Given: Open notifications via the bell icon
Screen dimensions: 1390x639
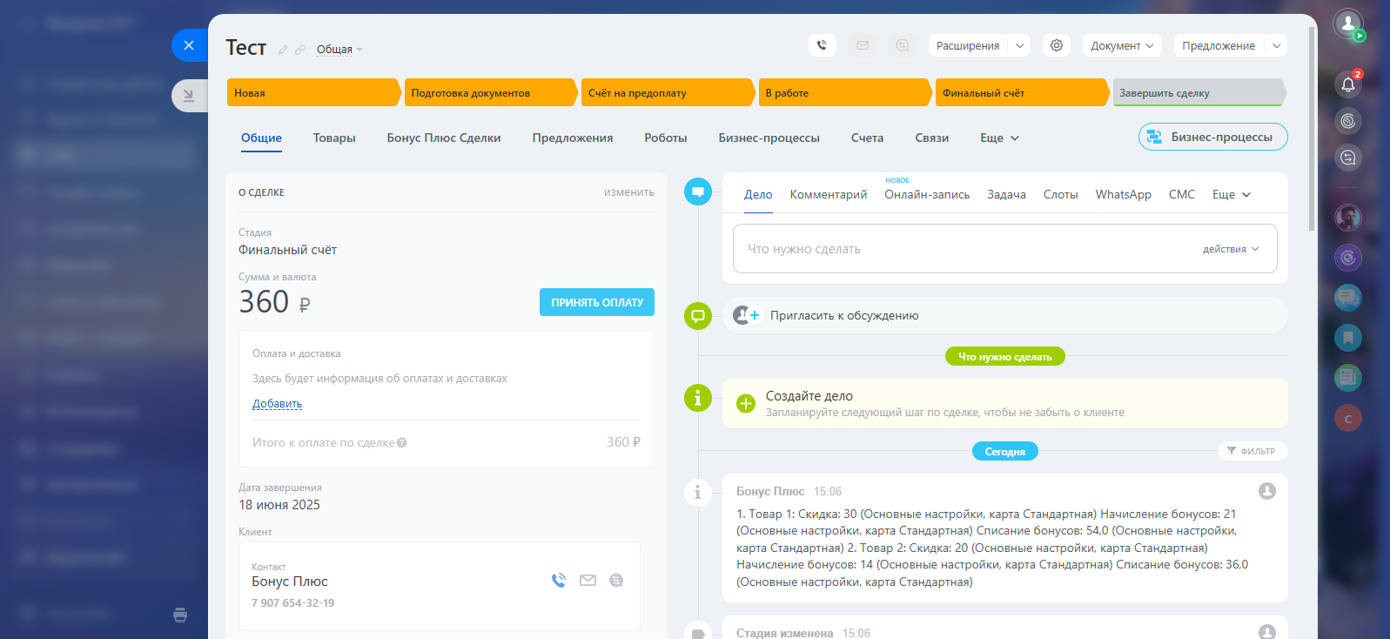Looking at the screenshot, I should (1347, 84).
